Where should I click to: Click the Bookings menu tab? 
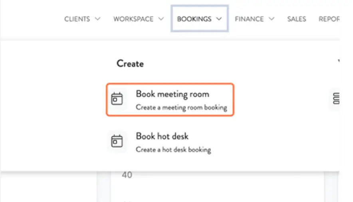click(200, 19)
